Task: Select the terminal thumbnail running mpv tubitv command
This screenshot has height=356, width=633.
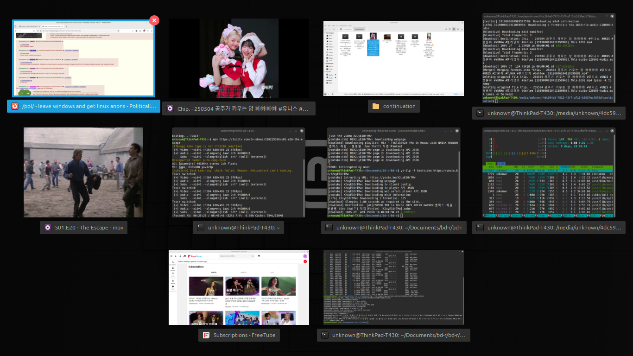Action: (239, 172)
